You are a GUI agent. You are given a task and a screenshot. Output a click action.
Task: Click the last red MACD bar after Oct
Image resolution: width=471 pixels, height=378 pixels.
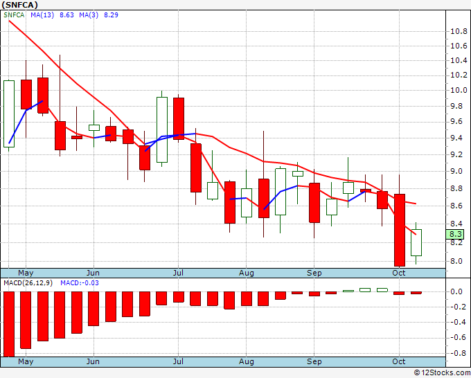[416, 293]
